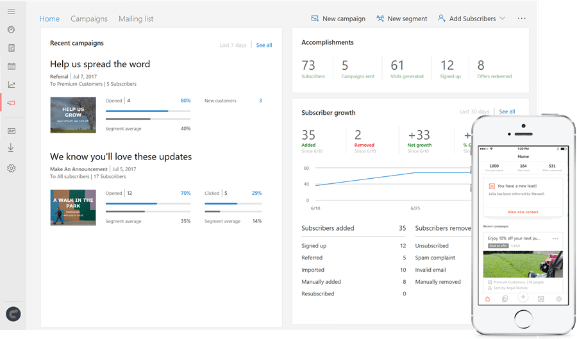Viewport: 577px width, 339px height.
Task: Click the New campaign button
Action: 338,19
